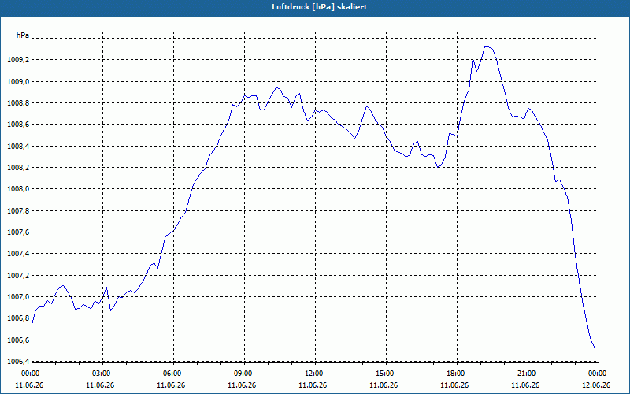This screenshot has width=630, height=394.
Task: Click the 18:00 time label on the x-axis
Action: (456, 374)
